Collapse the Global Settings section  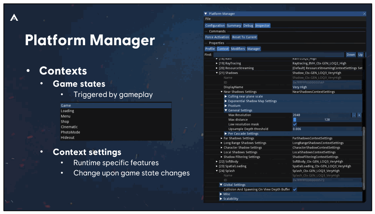[x=221, y=185]
